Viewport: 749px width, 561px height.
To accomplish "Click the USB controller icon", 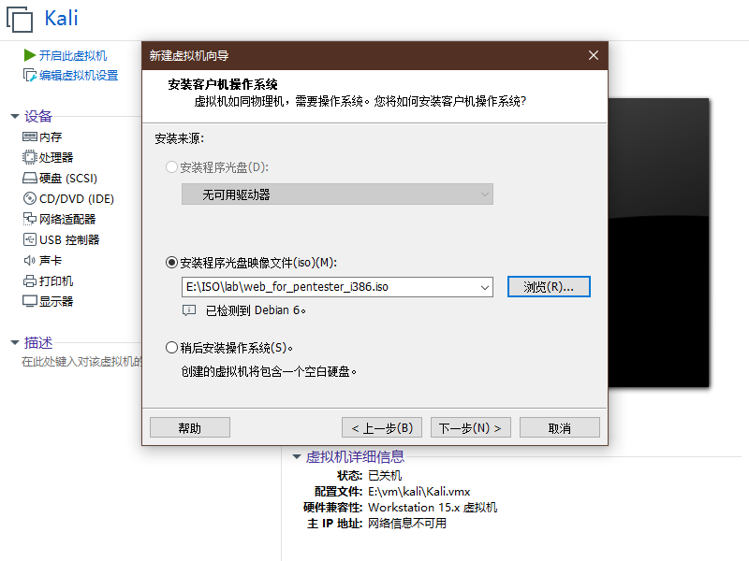I will pyautogui.click(x=30, y=239).
